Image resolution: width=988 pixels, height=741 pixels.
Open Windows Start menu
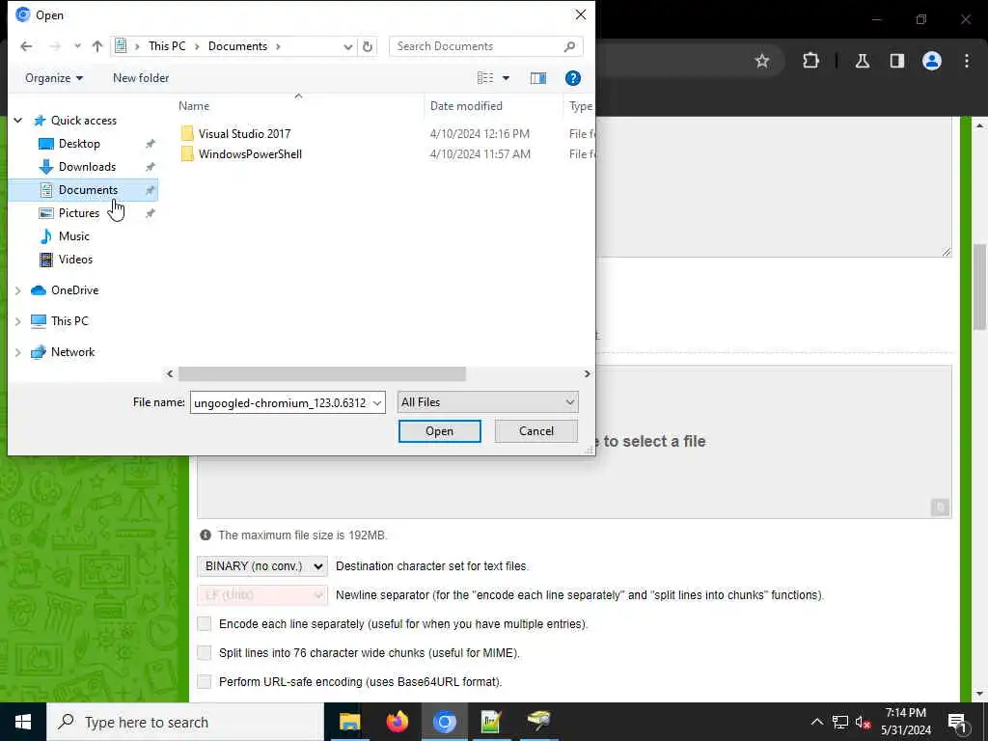pos(23,722)
